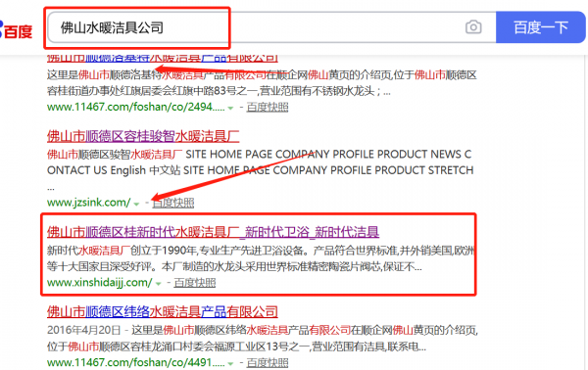Click the 百度一下 search button
This screenshot has height=370, width=588.
point(540,27)
